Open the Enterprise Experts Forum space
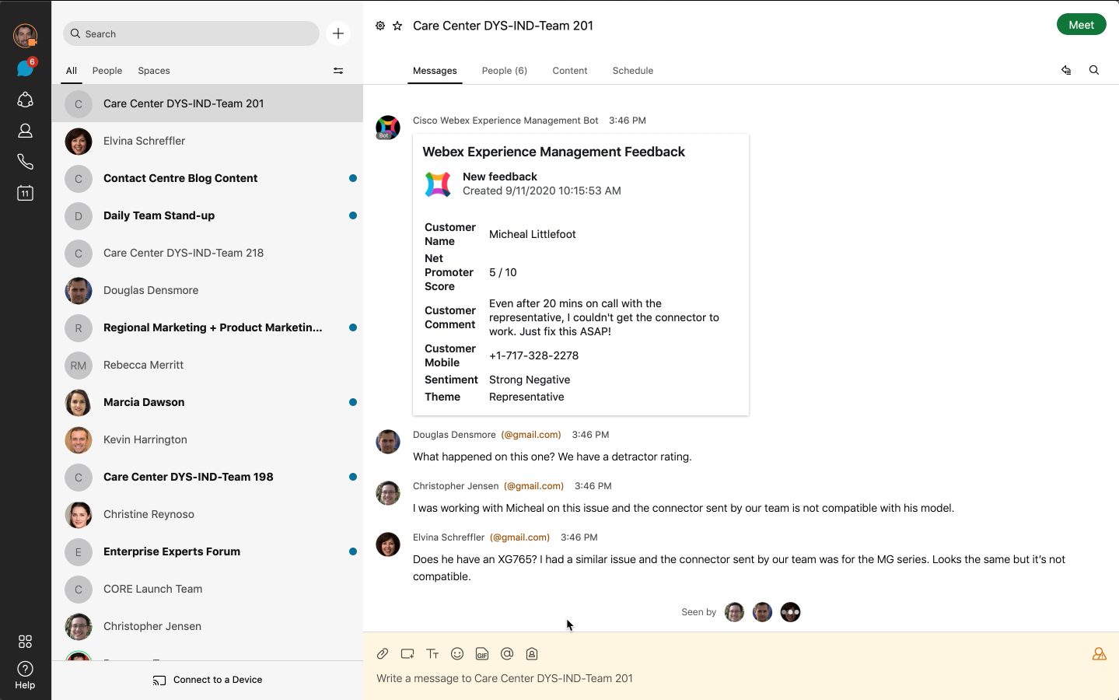 208,551
